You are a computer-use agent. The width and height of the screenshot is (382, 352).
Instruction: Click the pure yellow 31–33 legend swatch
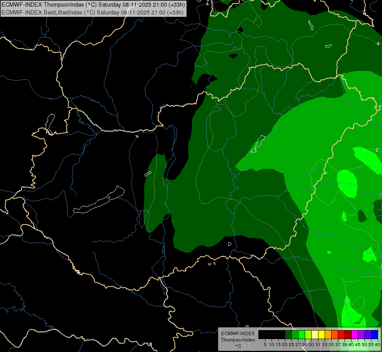pyautogui.click(x=322, y=334)
